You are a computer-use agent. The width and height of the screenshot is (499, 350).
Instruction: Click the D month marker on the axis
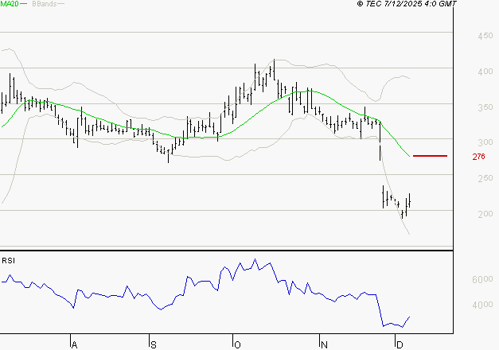(x=400, y=345)
